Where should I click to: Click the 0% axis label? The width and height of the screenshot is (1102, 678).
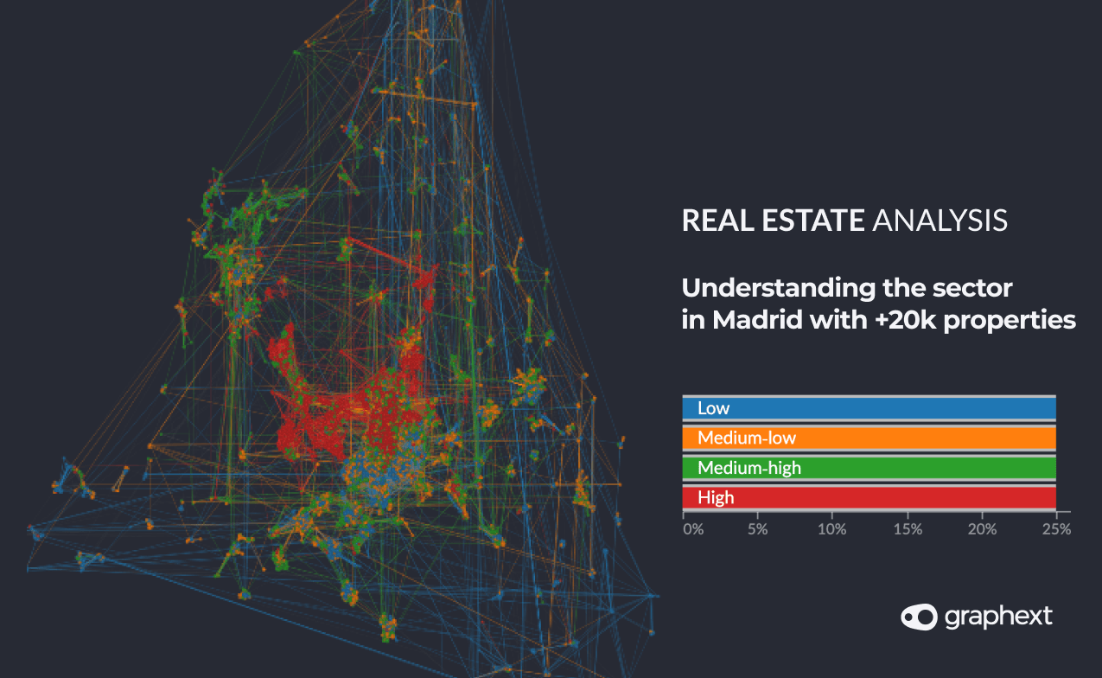coord(693,529)
